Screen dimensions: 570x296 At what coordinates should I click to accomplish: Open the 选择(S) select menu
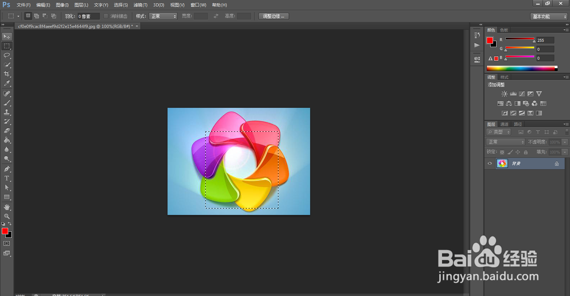121,5
